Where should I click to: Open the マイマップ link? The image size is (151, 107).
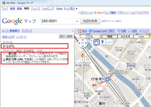27,31
